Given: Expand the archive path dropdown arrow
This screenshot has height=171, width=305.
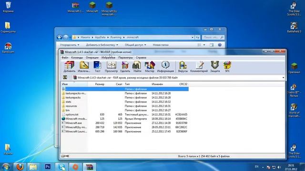Looking at the screenshot, I should [283, 78].
